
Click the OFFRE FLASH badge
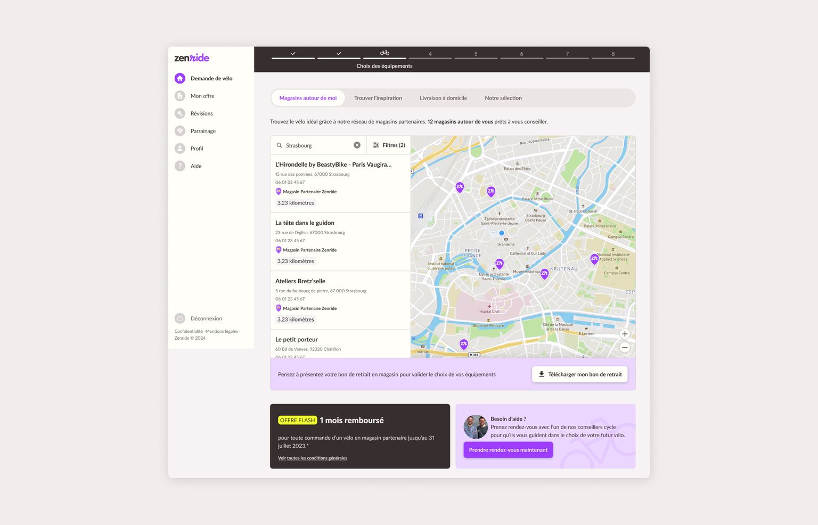(x=298, y=420)
